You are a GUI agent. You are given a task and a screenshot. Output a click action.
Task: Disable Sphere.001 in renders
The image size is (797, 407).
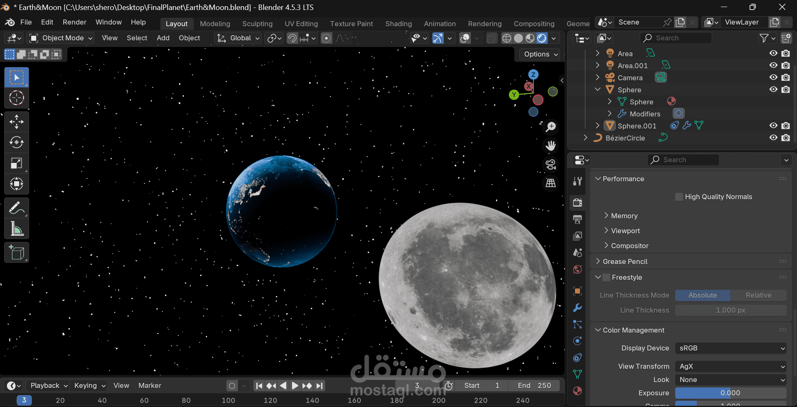[x=785, y=126]
